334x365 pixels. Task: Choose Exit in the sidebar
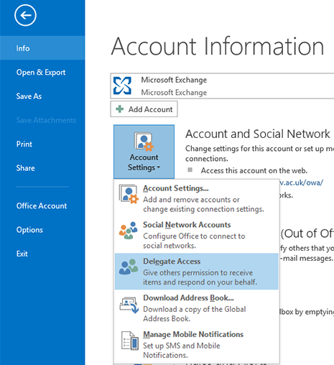click(22, 254)
